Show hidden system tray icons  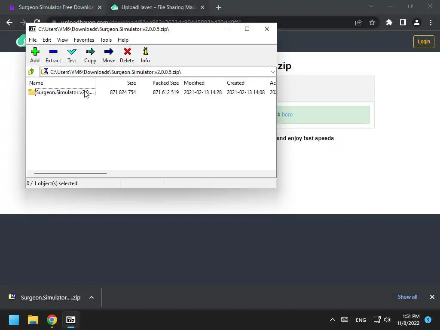coord(333,320)
